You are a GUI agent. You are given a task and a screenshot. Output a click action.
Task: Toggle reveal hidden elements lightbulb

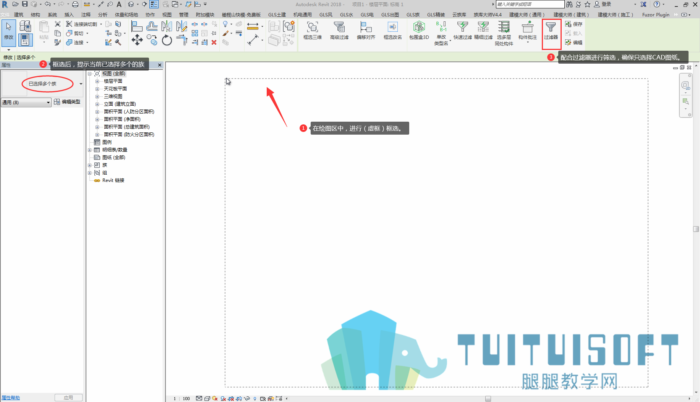(x=255, y=399)
